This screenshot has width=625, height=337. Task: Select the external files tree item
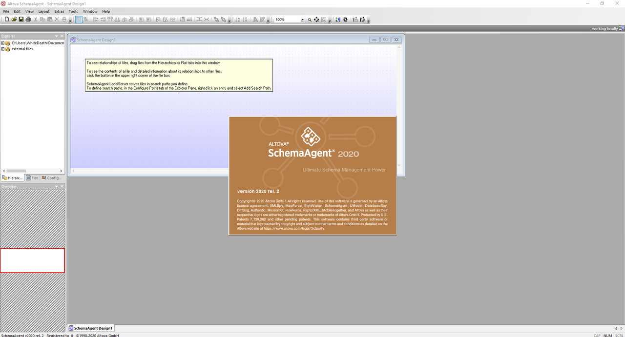[x=22, y=49]
